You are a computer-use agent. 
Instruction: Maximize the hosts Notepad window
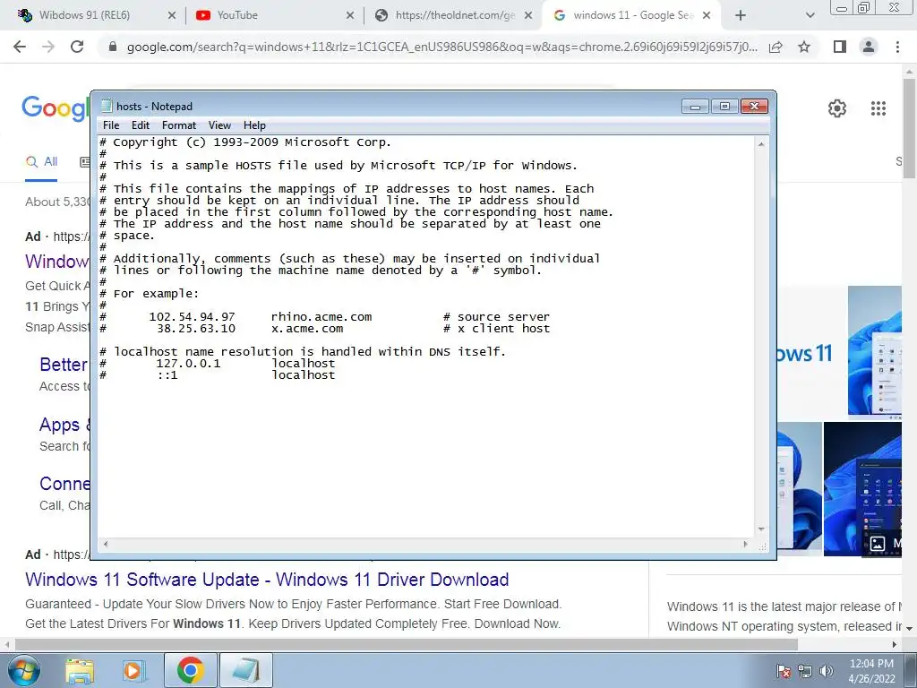tap(724, 107)
